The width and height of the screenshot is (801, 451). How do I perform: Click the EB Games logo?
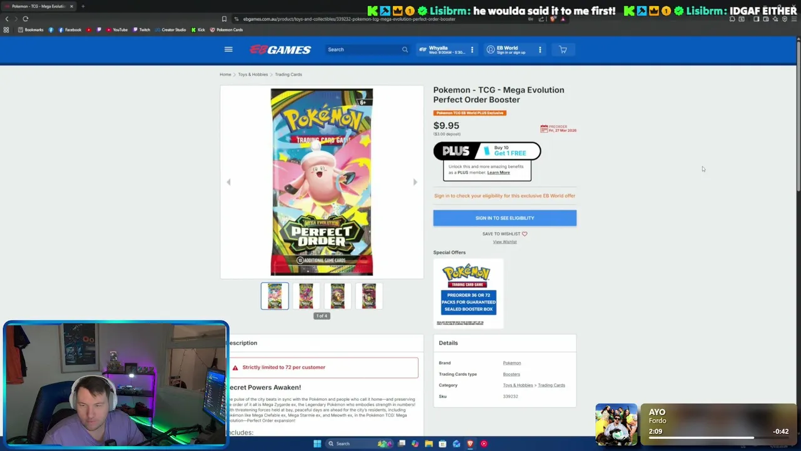tap(280, 49)
